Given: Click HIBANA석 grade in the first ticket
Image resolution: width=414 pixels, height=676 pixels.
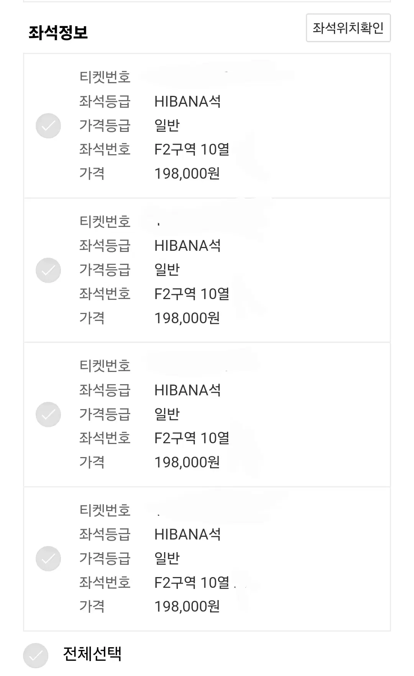Looking at the screenshot, I should [187, 102].
